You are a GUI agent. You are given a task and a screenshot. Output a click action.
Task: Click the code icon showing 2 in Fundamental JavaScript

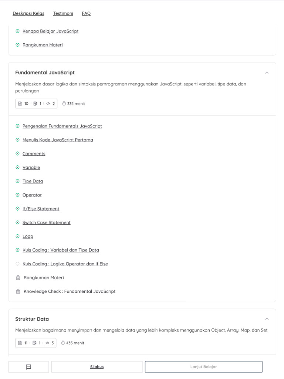click(x=48, y=104)
